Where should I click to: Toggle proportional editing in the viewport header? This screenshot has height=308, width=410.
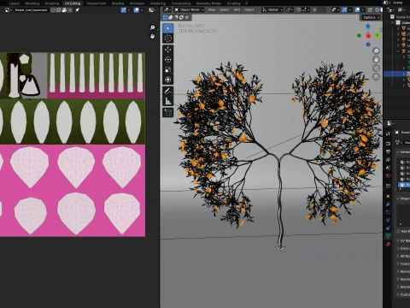pyautogui.click(x=314, y=10)
